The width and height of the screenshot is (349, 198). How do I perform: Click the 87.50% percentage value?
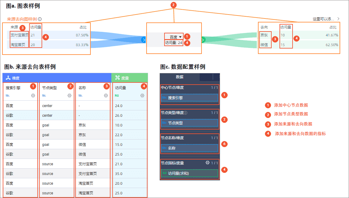pos(82,35)
